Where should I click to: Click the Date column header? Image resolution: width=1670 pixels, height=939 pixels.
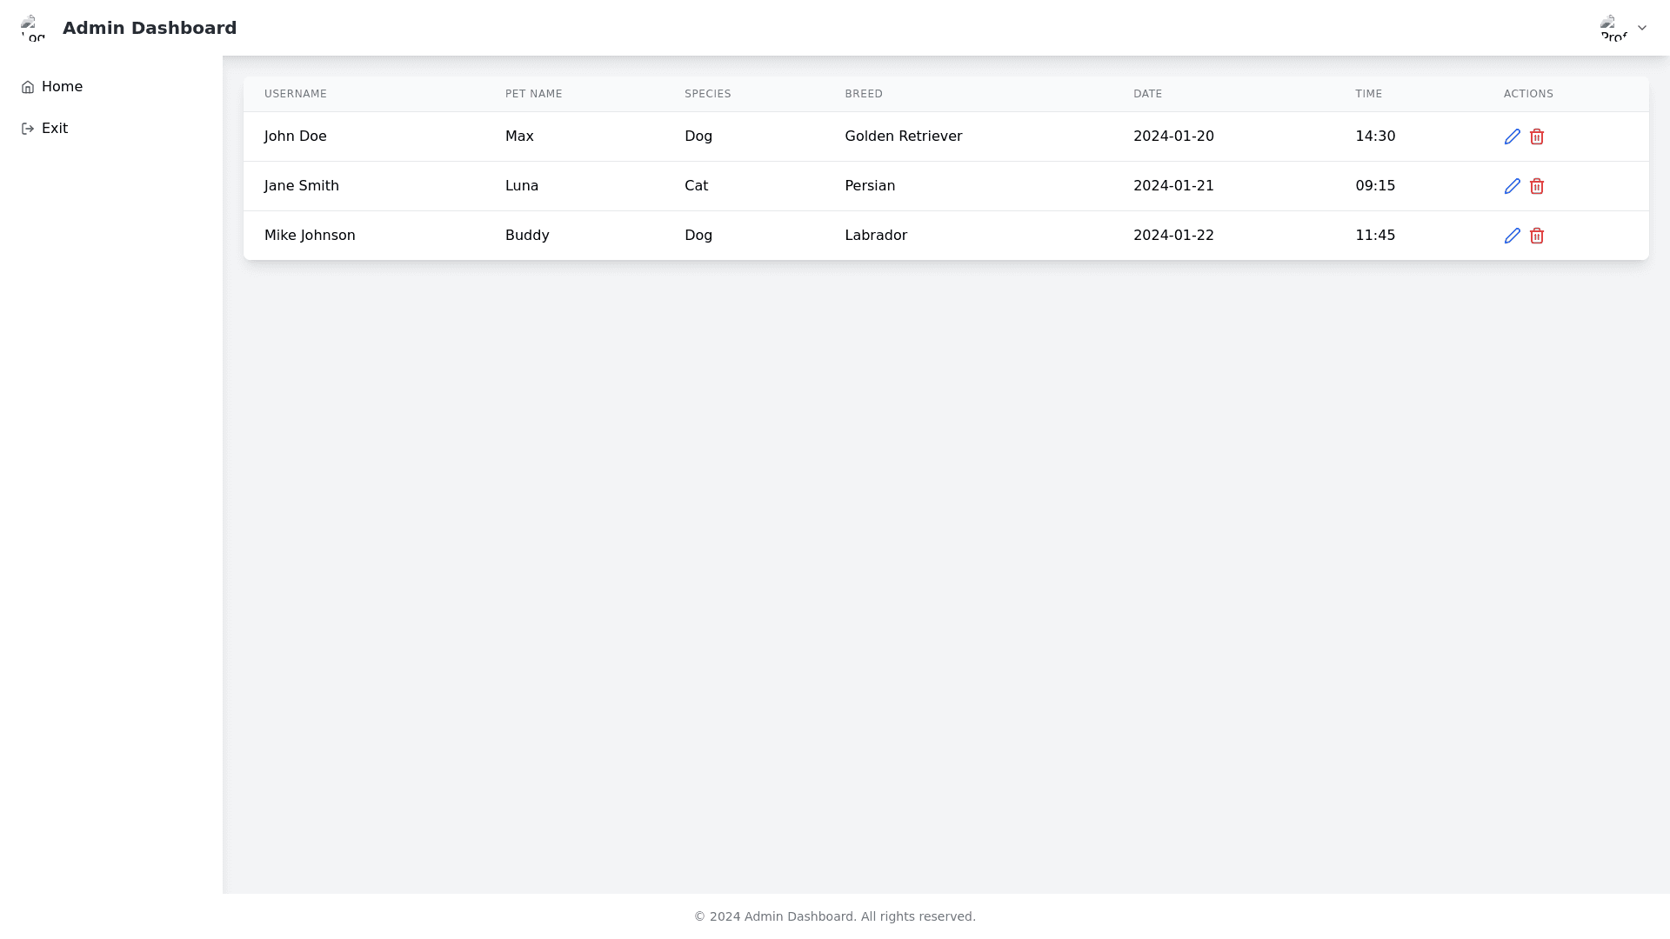pos(1147,94)
